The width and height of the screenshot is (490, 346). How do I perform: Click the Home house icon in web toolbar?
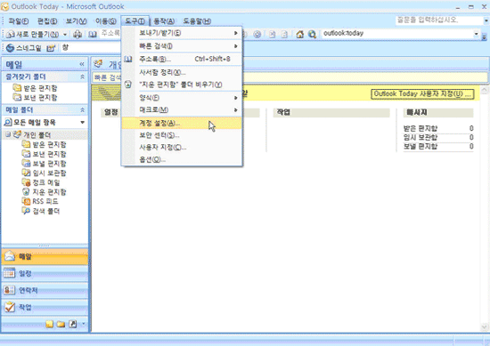click(x=300, y=34)
